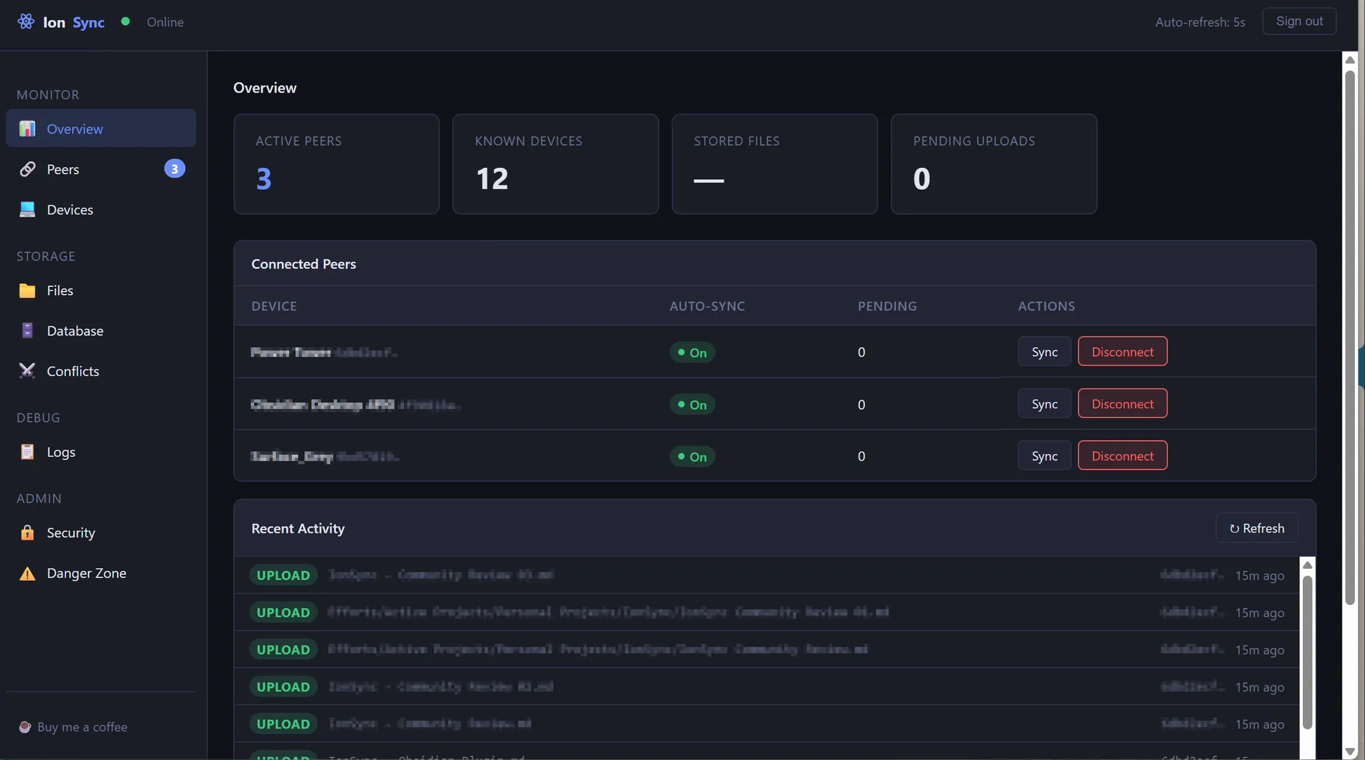1365x760 pixels.
Task: Go to Security admin settings
Action: pyautogui.click(x=101, y=532)
